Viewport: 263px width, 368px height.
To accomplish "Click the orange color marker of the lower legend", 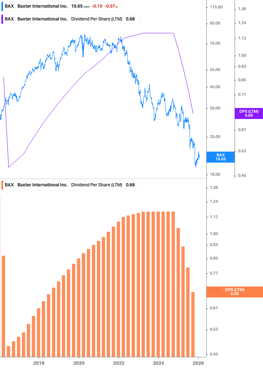I will tap(2, 185).
